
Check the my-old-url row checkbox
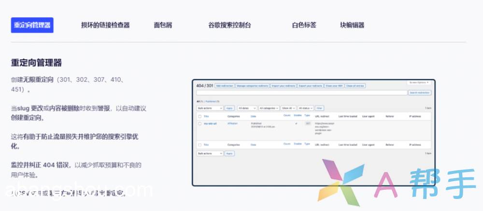199,124
